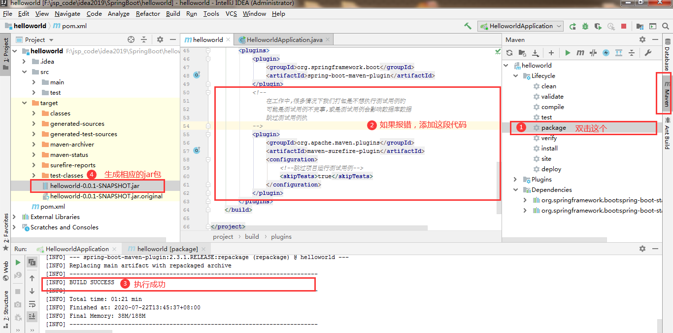Open Project Structure from the main toolbar
This screenshot has height=333, width=673.
point(640,26)
